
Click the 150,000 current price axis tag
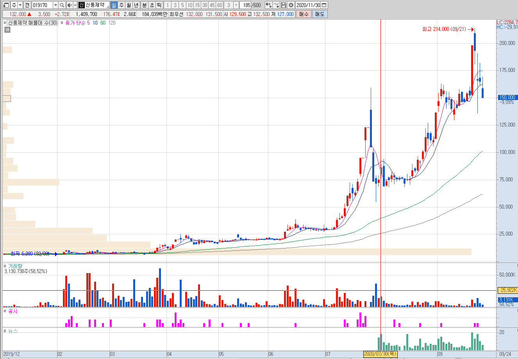click(507, 97)
